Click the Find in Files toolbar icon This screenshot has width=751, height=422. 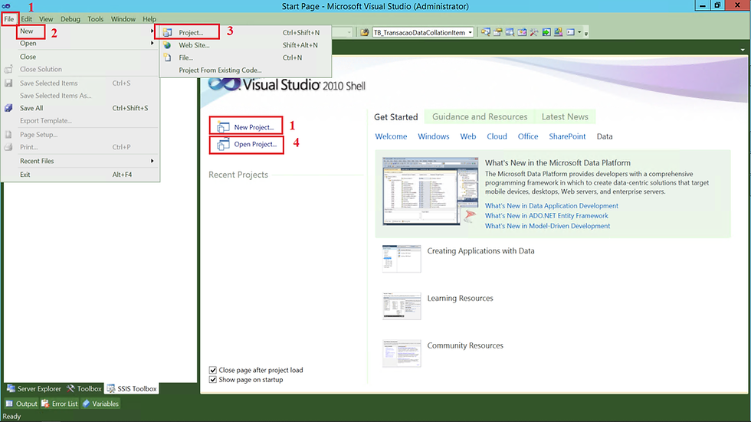click(365, 32)
